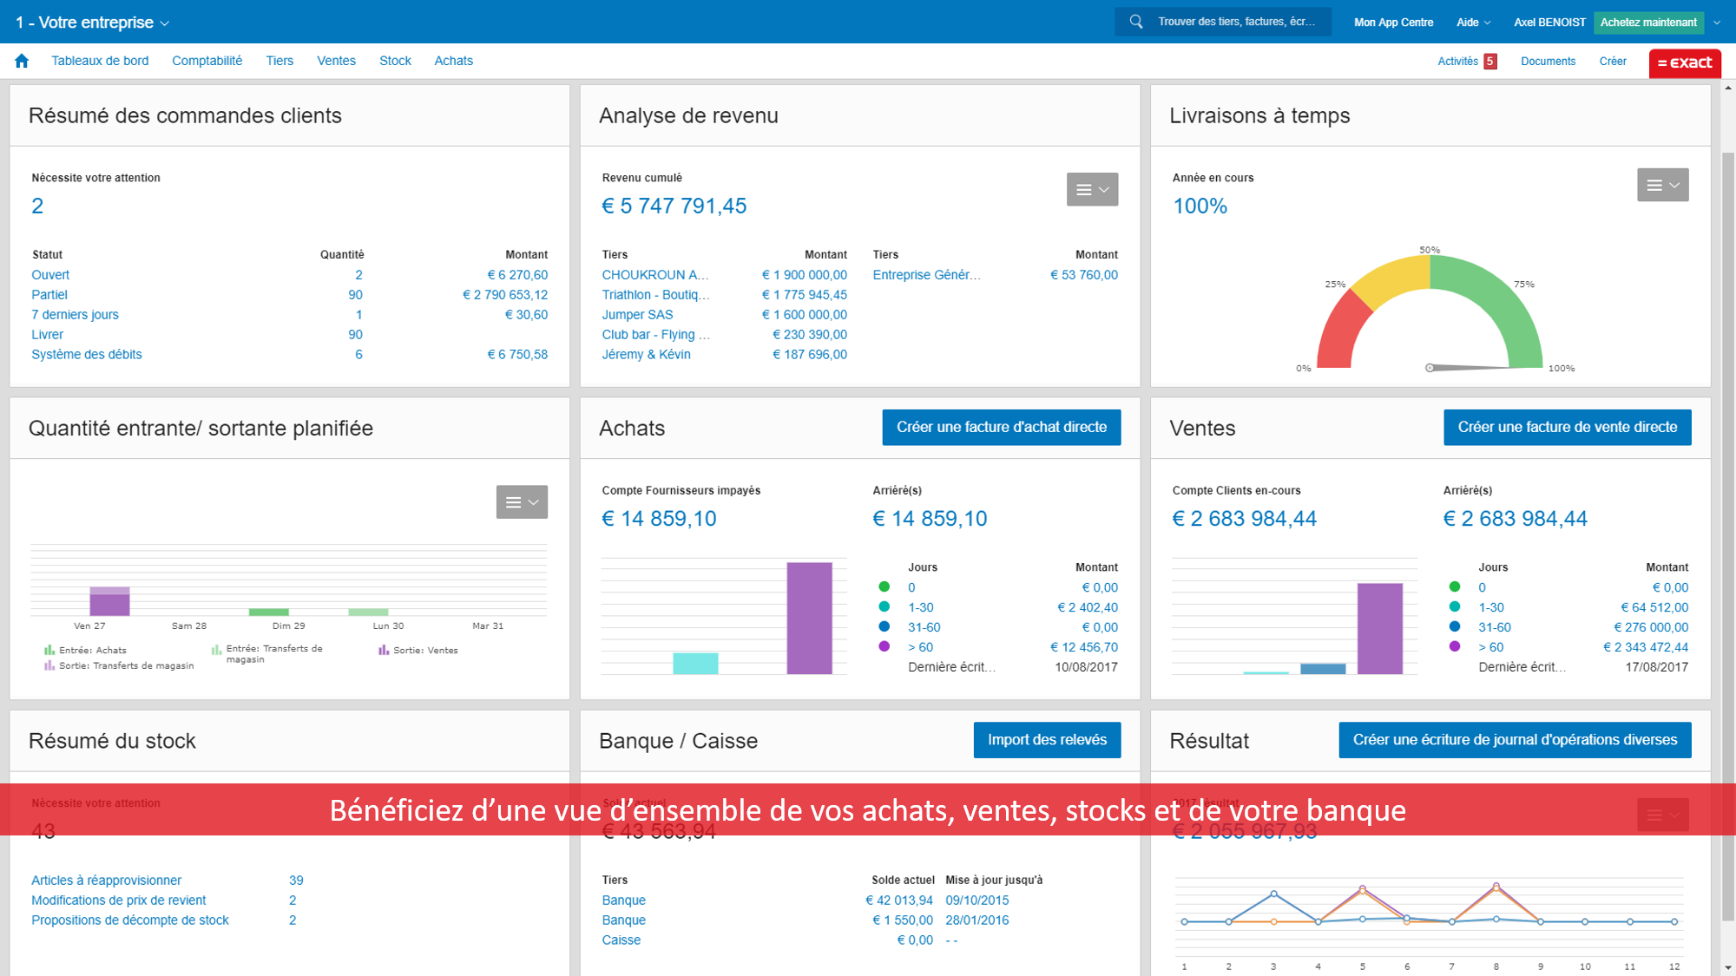Image resolution: width=1736 pixels, height=976 pixels.
Task: Select the Comptabilité menu tab
Action: point(208,60)
